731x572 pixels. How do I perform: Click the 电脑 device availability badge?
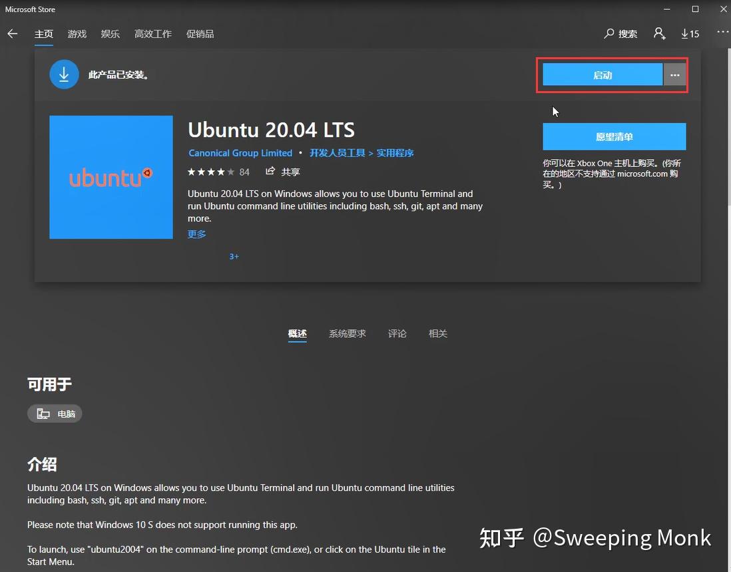[55, 413]
